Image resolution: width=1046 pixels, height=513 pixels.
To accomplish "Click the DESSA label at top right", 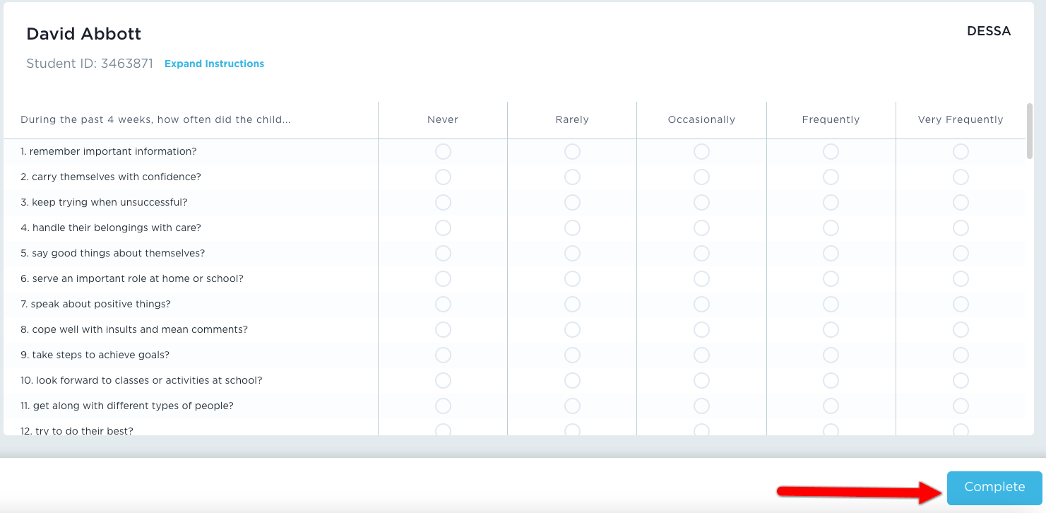I will 988,31.
